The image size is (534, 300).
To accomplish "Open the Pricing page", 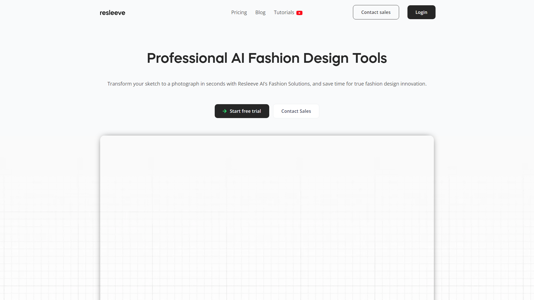I will 239,12.
